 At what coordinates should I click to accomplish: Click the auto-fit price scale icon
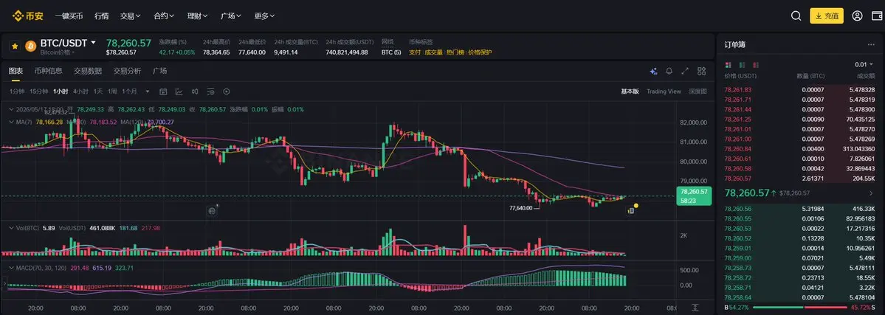pyautogui.click(x=695, y=308)
